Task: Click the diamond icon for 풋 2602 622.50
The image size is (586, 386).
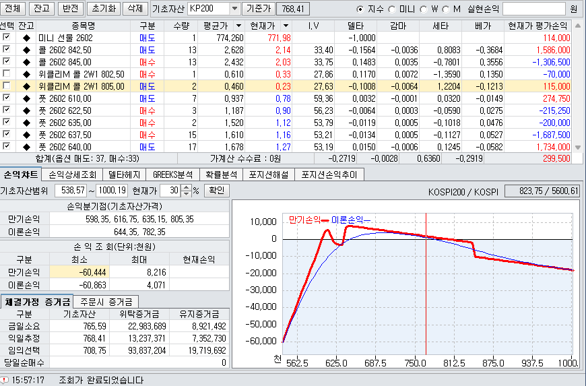Action: [x=26, y=110]
